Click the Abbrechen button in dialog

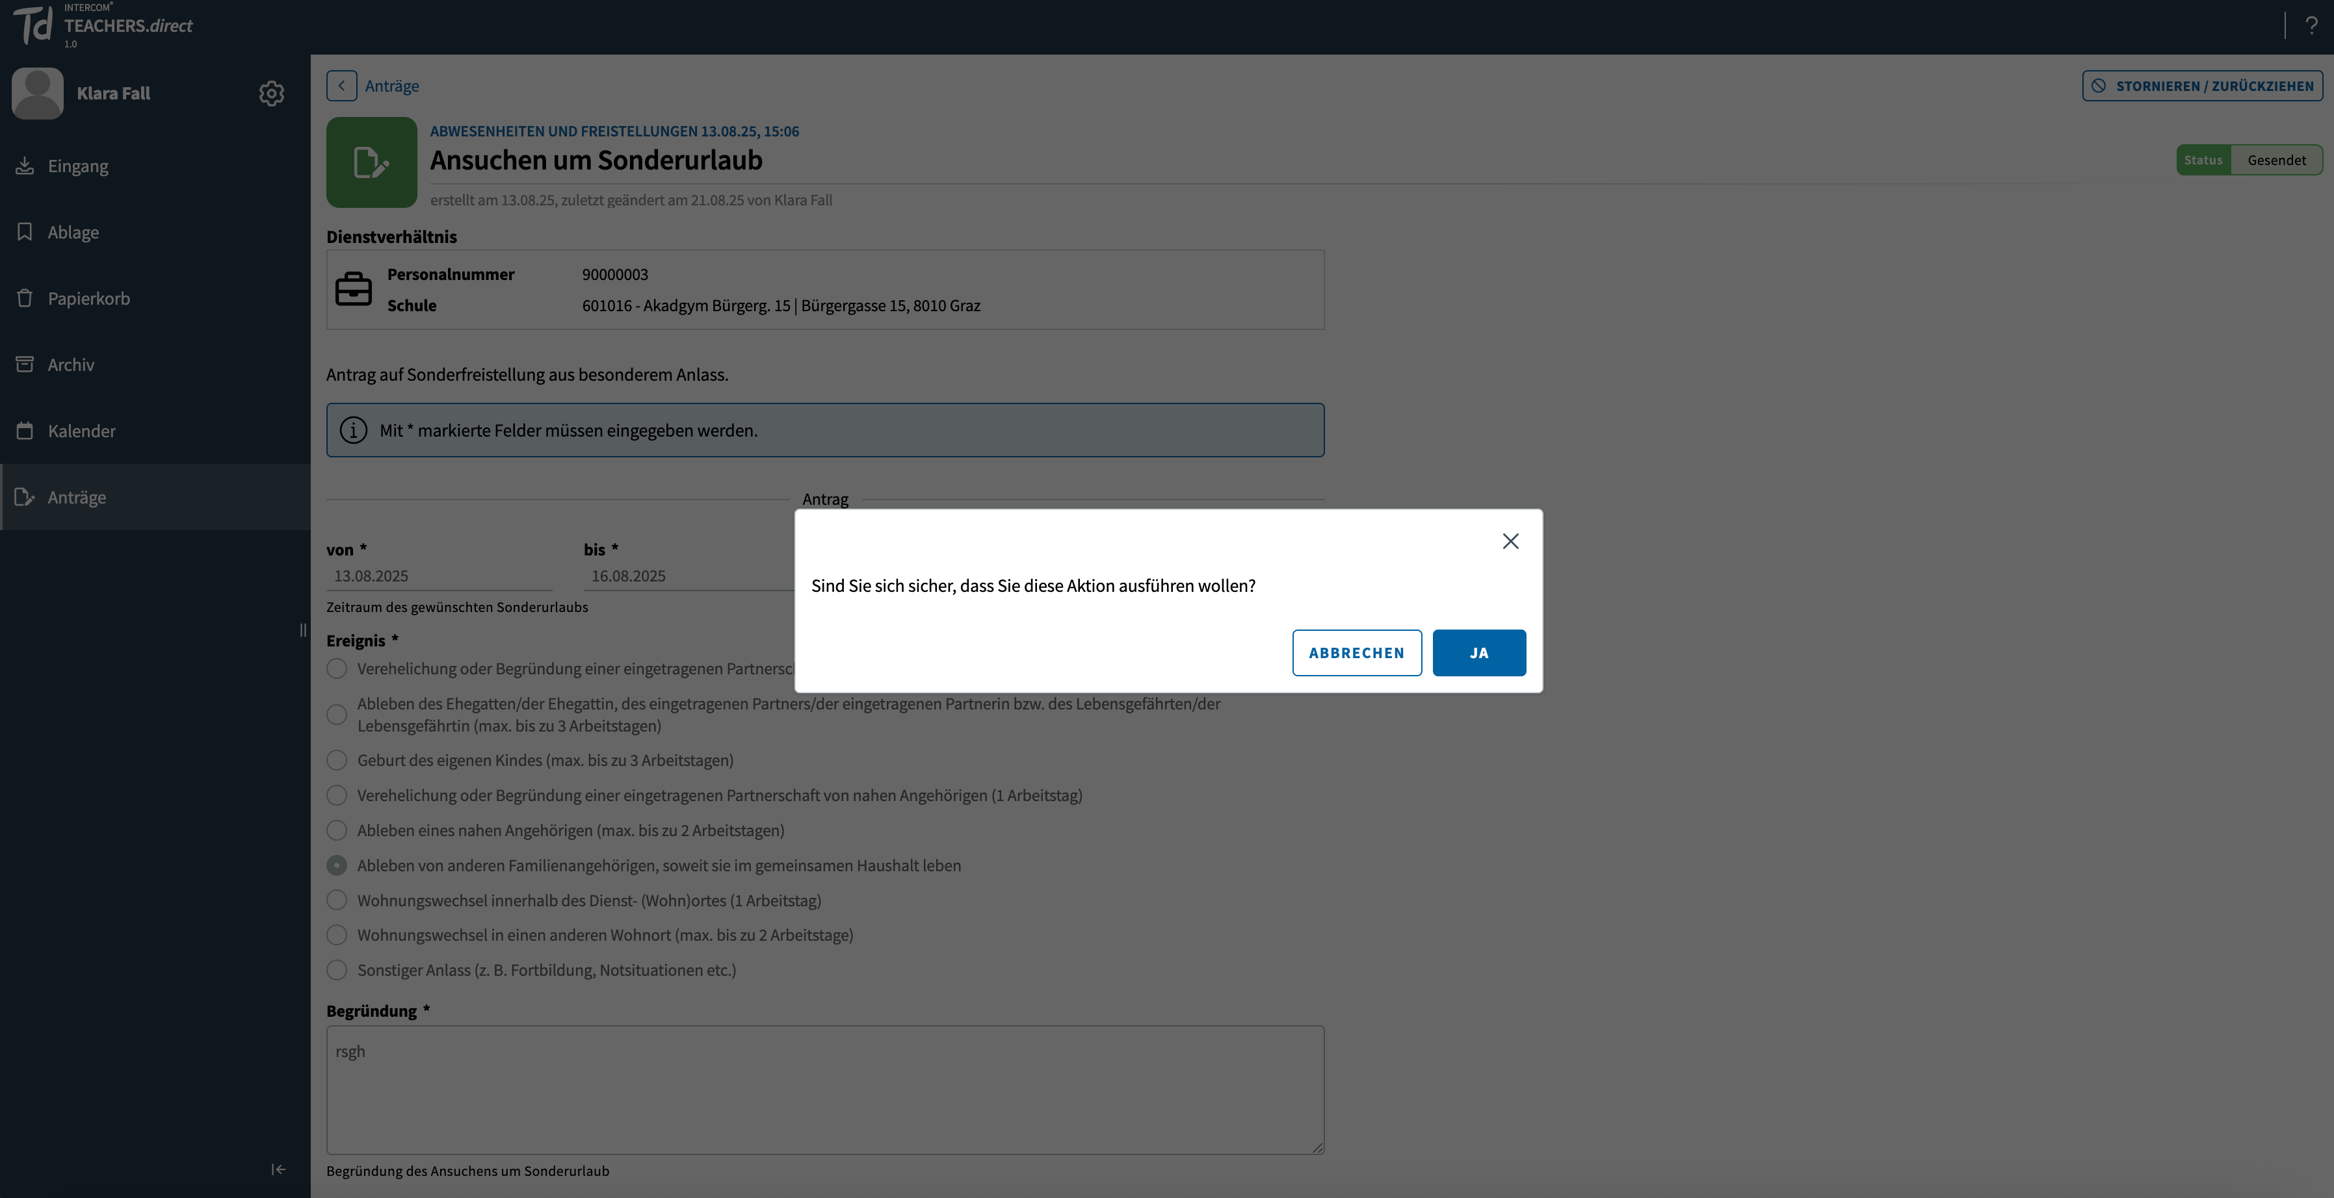coord(1356,653)
